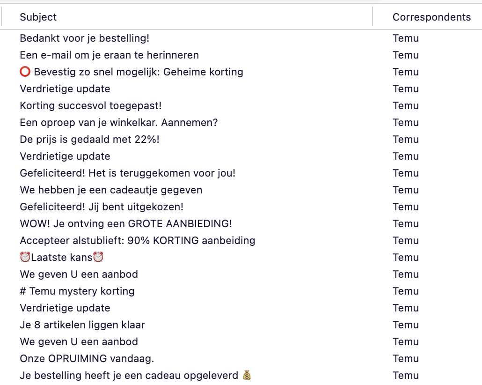The height and width of the screenshot is (385, 482).
Task: Sort emails by the Subject column header
Action: coord(38,17)
